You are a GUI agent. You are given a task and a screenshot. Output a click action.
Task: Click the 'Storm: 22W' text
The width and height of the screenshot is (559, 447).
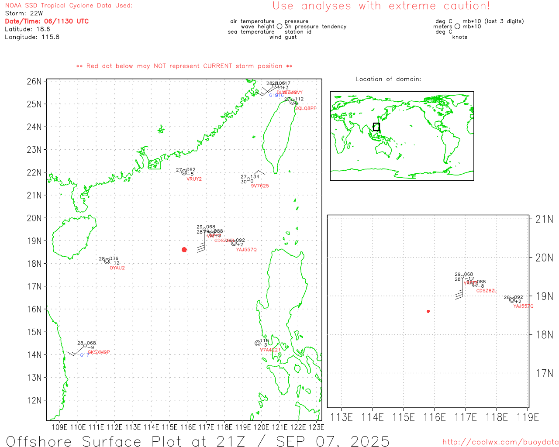pos(24,14)
